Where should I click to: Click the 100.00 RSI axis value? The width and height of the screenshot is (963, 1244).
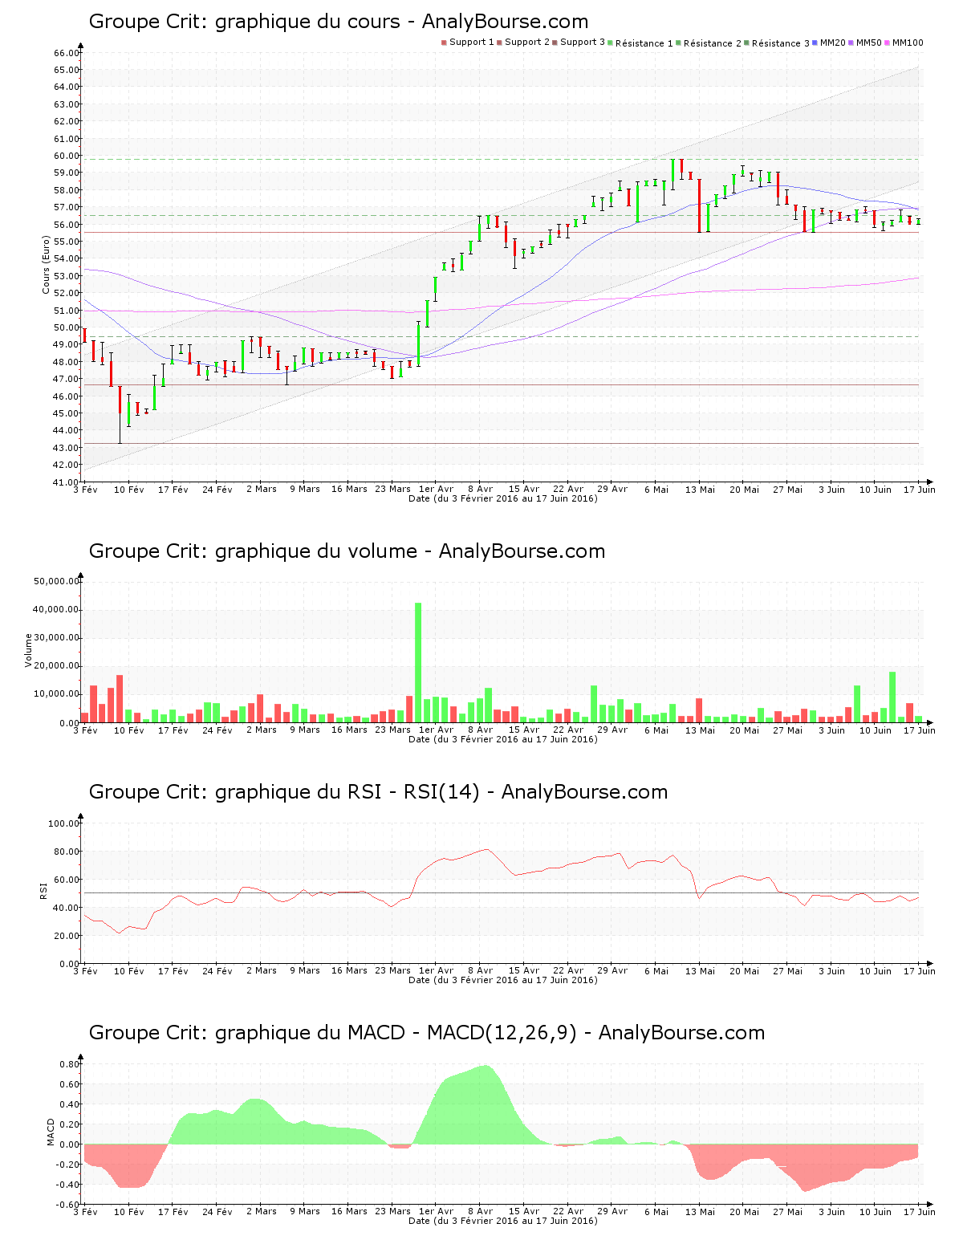64,823
